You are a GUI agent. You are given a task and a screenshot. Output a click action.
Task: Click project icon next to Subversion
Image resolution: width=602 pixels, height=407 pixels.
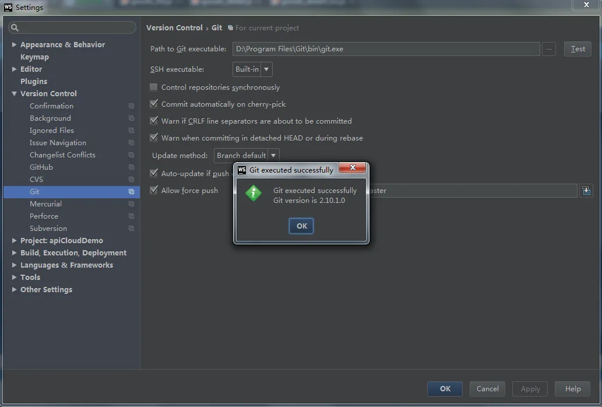coord(131,229)
